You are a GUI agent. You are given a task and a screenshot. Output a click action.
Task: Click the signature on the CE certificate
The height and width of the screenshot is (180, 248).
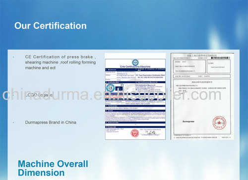tap(151, 132)
